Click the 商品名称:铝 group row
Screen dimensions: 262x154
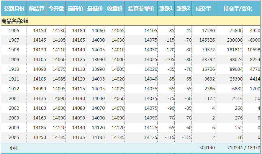pos(15,21)
